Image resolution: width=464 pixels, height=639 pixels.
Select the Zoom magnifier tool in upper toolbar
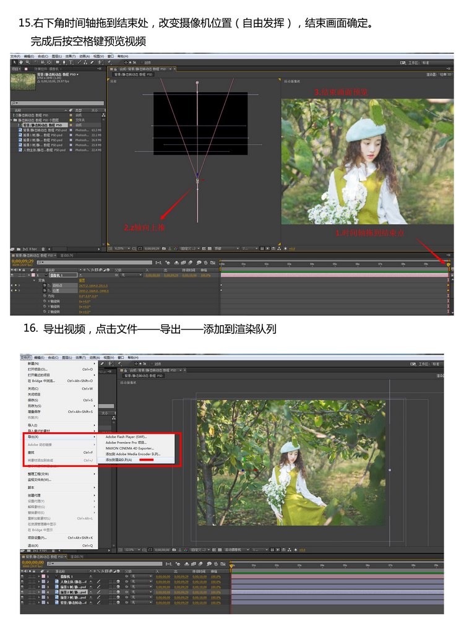(x=28, y=63)
